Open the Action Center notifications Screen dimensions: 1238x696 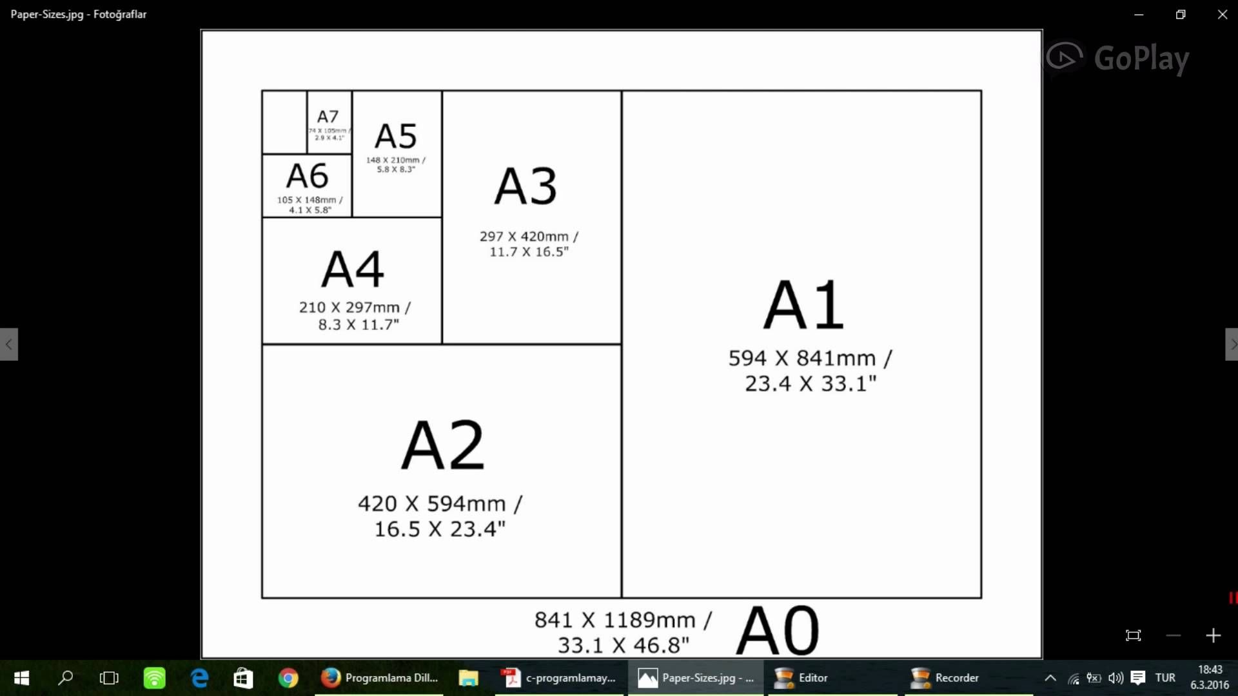coord(1138,678)
